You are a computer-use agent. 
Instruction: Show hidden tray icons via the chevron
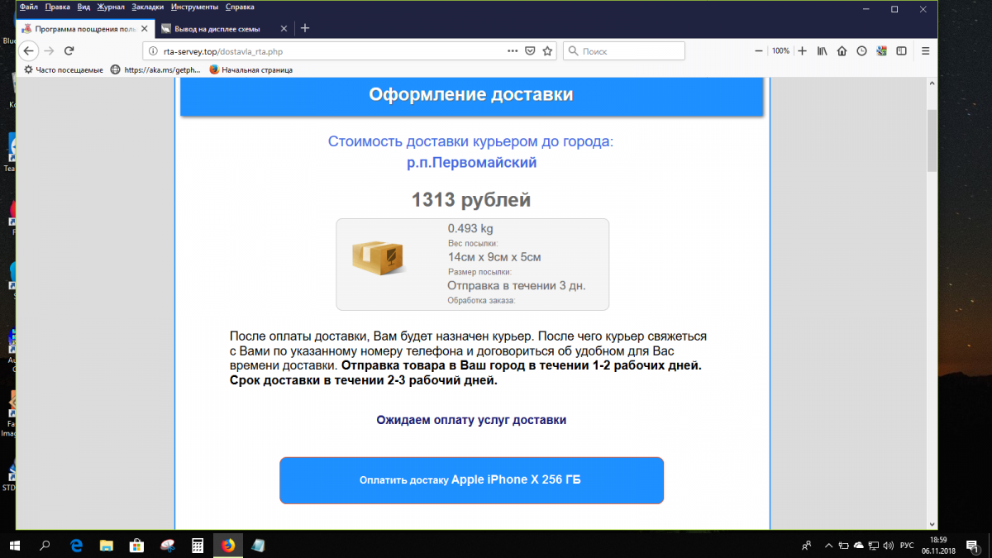[828, 545]
